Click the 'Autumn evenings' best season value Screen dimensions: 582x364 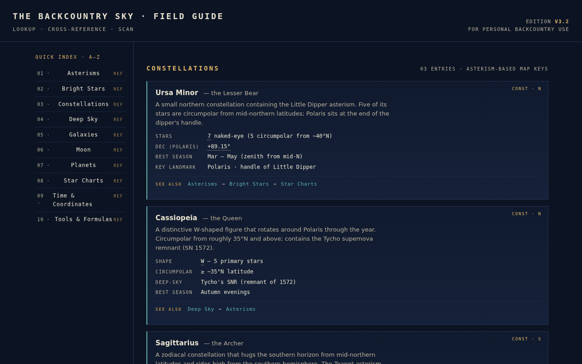click(226, 292)
